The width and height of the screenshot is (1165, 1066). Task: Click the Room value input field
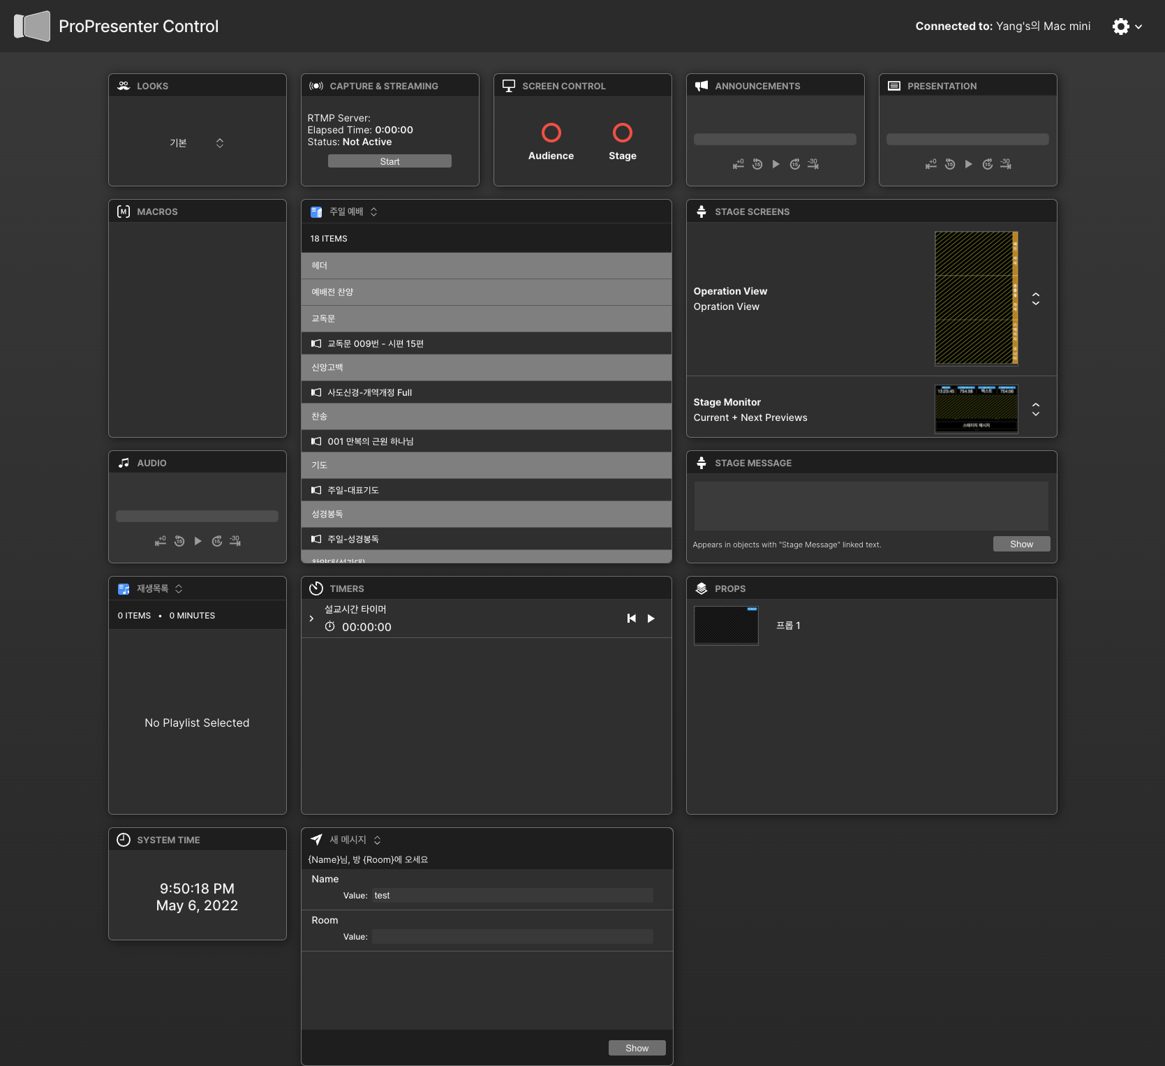(512, 936)
